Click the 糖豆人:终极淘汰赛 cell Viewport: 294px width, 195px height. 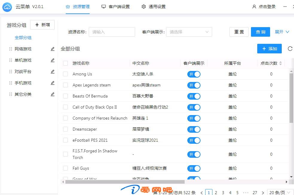click(x=149, y=168)
